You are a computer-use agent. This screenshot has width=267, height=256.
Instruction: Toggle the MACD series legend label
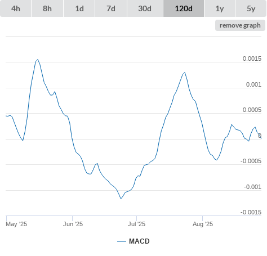click(139, 241)
